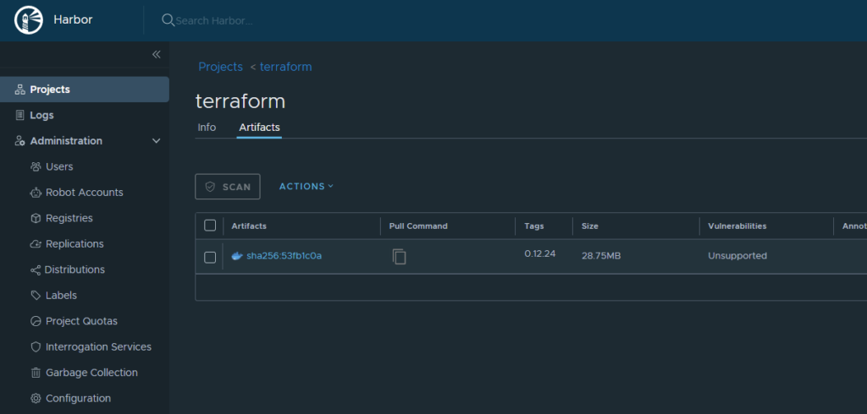Select the Artifacts tab

259,128
